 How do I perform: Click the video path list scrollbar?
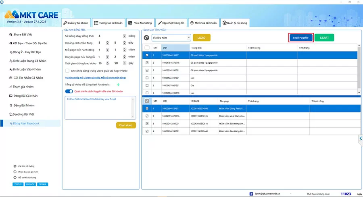[x=133, y=108]
